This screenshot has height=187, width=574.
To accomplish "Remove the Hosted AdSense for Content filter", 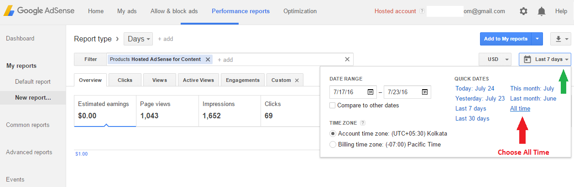I will [x=208, y=59].
